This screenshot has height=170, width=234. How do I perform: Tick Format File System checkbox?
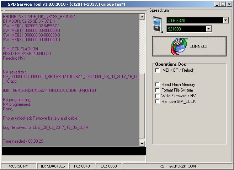point(158,90)
